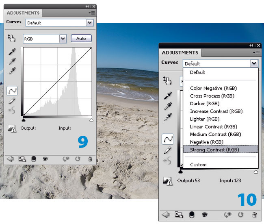Click white point slider in right panel
The width and height of the screenshot is (264, 224).
click(x=256, y=172)
